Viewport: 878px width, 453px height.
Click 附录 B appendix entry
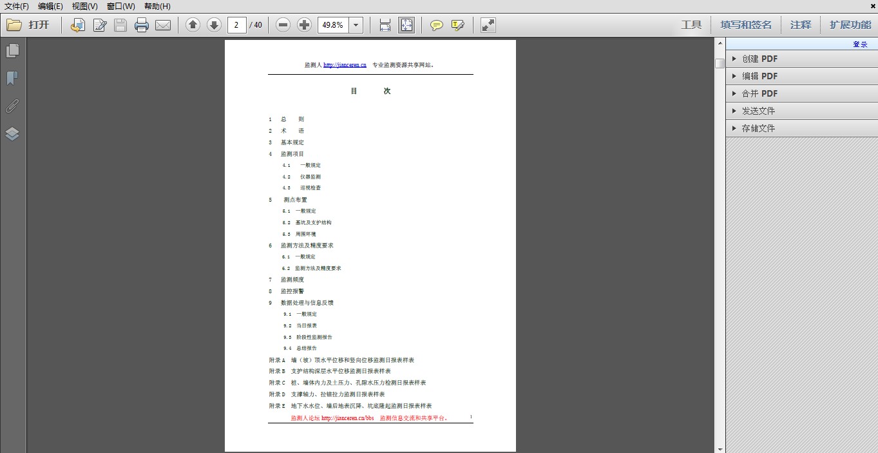pos(330,371)
